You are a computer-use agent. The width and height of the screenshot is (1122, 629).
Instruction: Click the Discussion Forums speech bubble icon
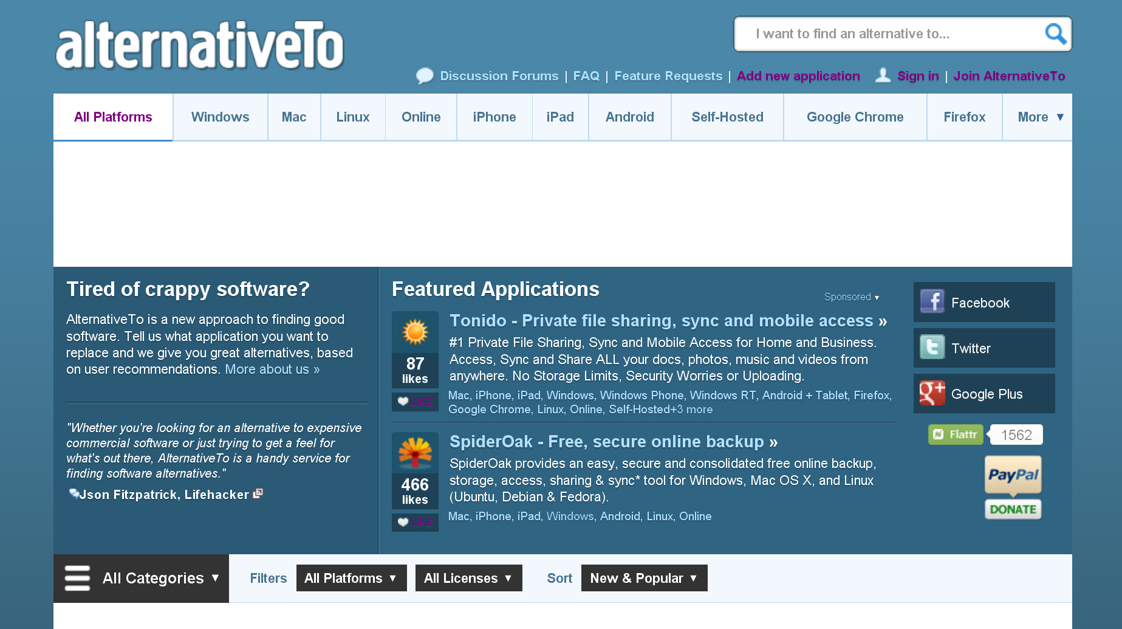(425, 76)
